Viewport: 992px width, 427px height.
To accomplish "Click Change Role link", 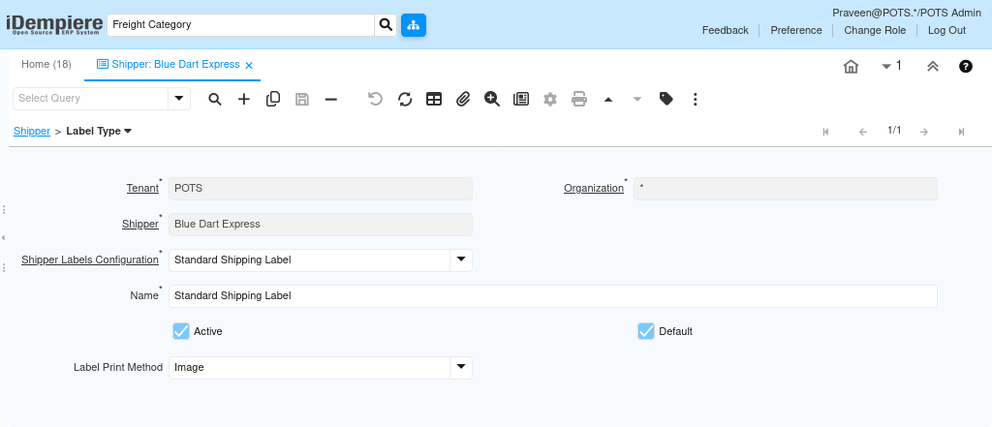I will coord(875,30).
